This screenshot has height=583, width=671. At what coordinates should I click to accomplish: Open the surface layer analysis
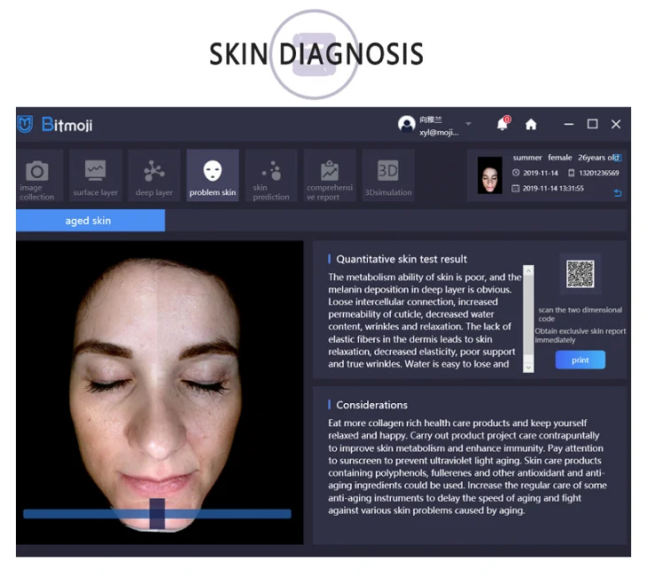point(95,175)
